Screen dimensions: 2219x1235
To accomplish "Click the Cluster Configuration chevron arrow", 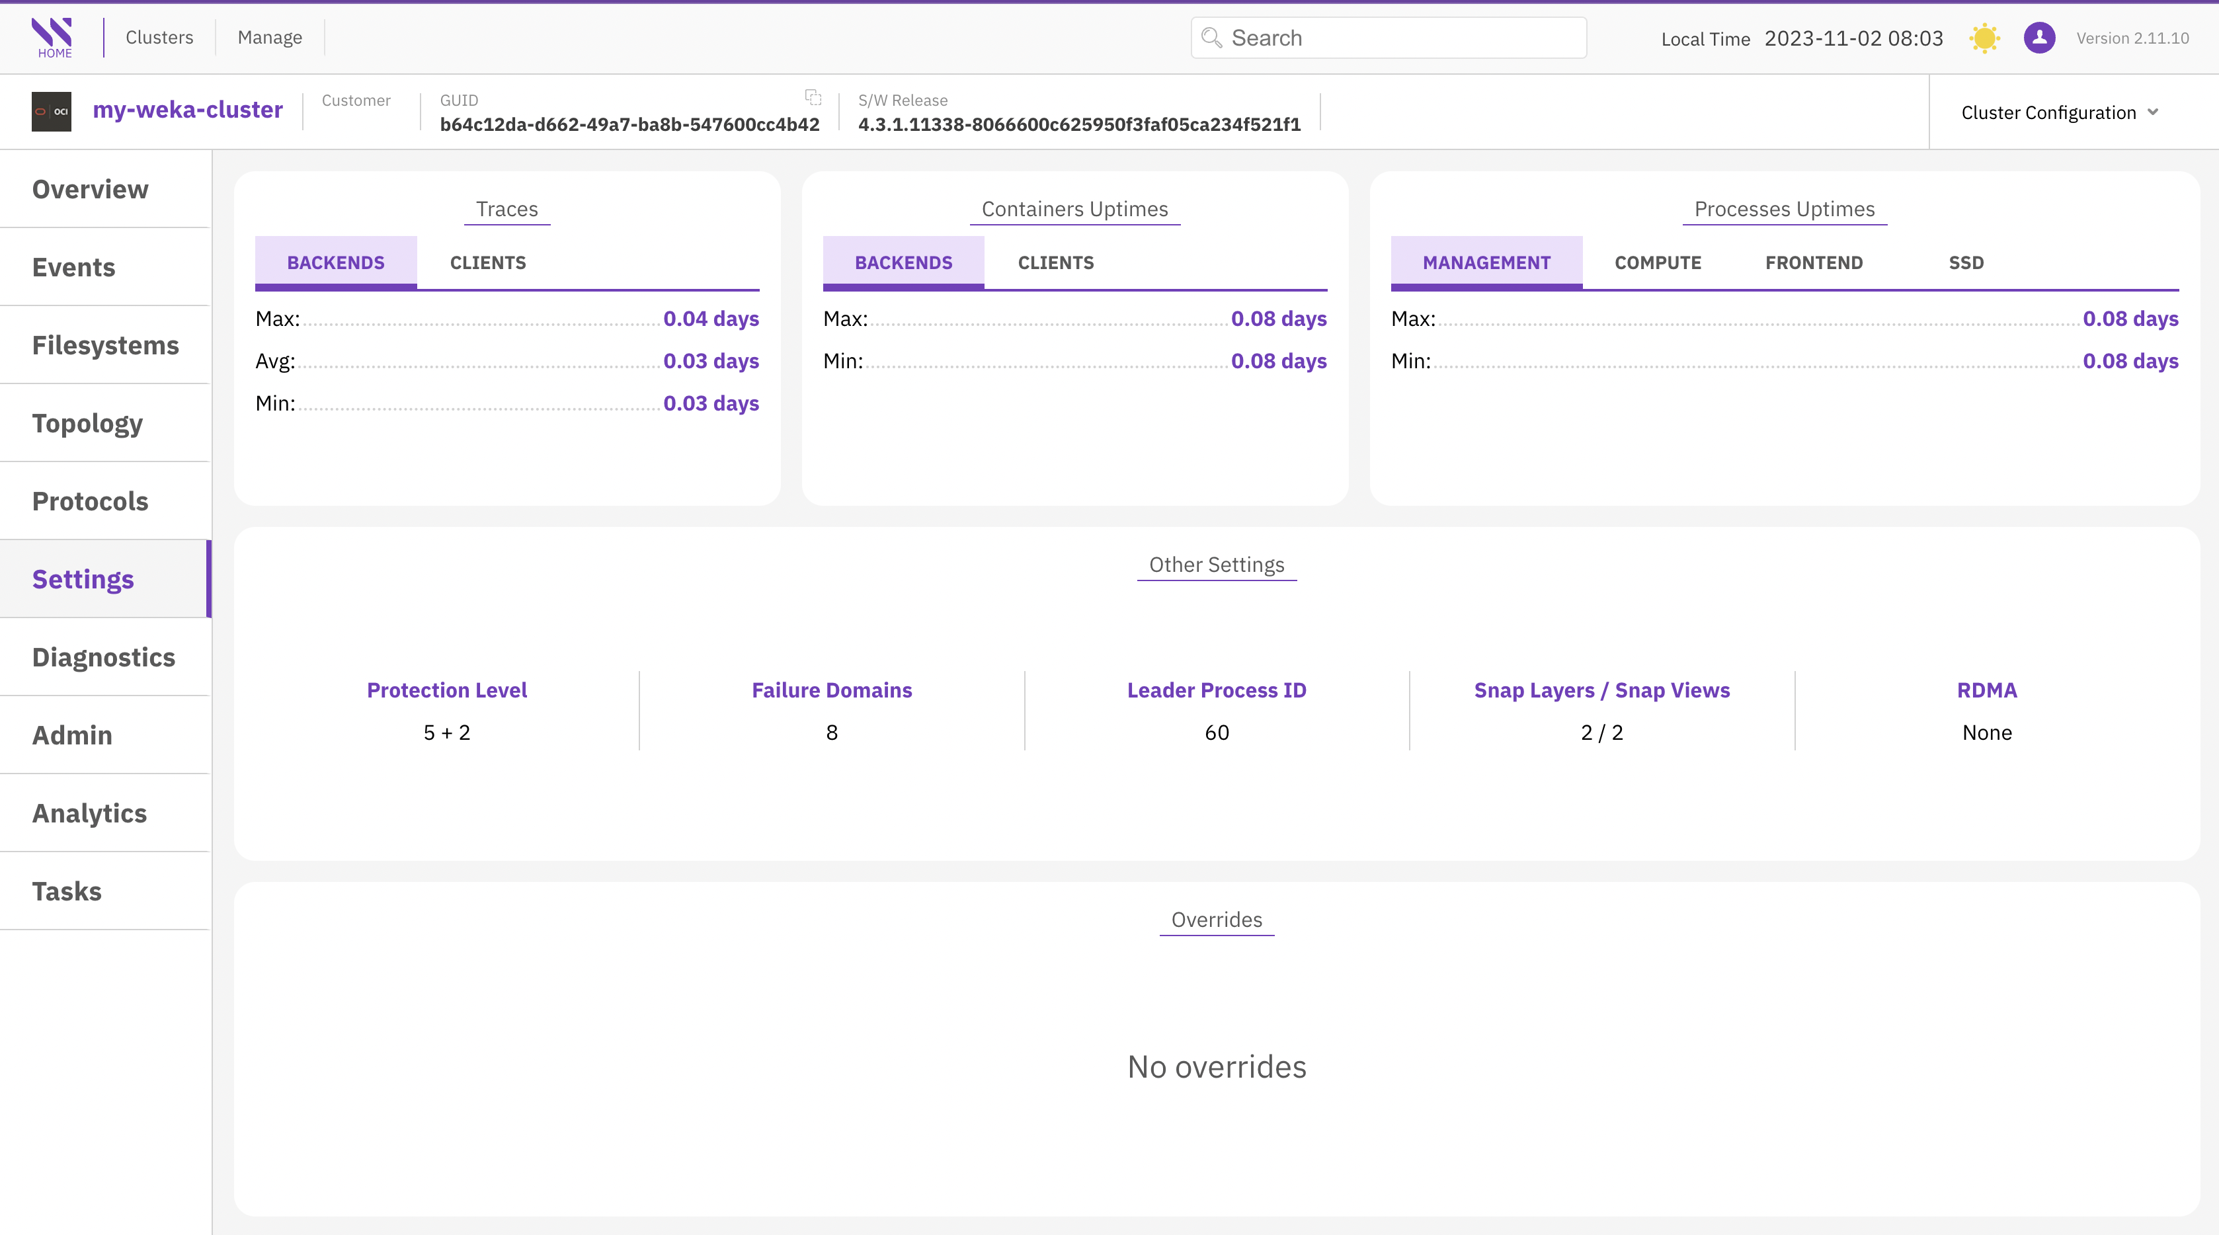I will point(2153,112).
